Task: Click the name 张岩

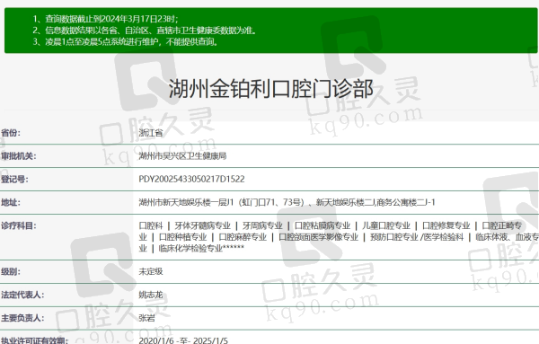Action: [146, 318]
